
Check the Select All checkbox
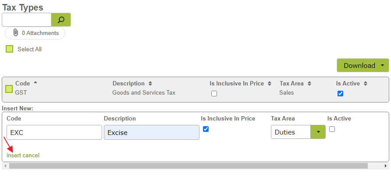[x=10, y=49]
